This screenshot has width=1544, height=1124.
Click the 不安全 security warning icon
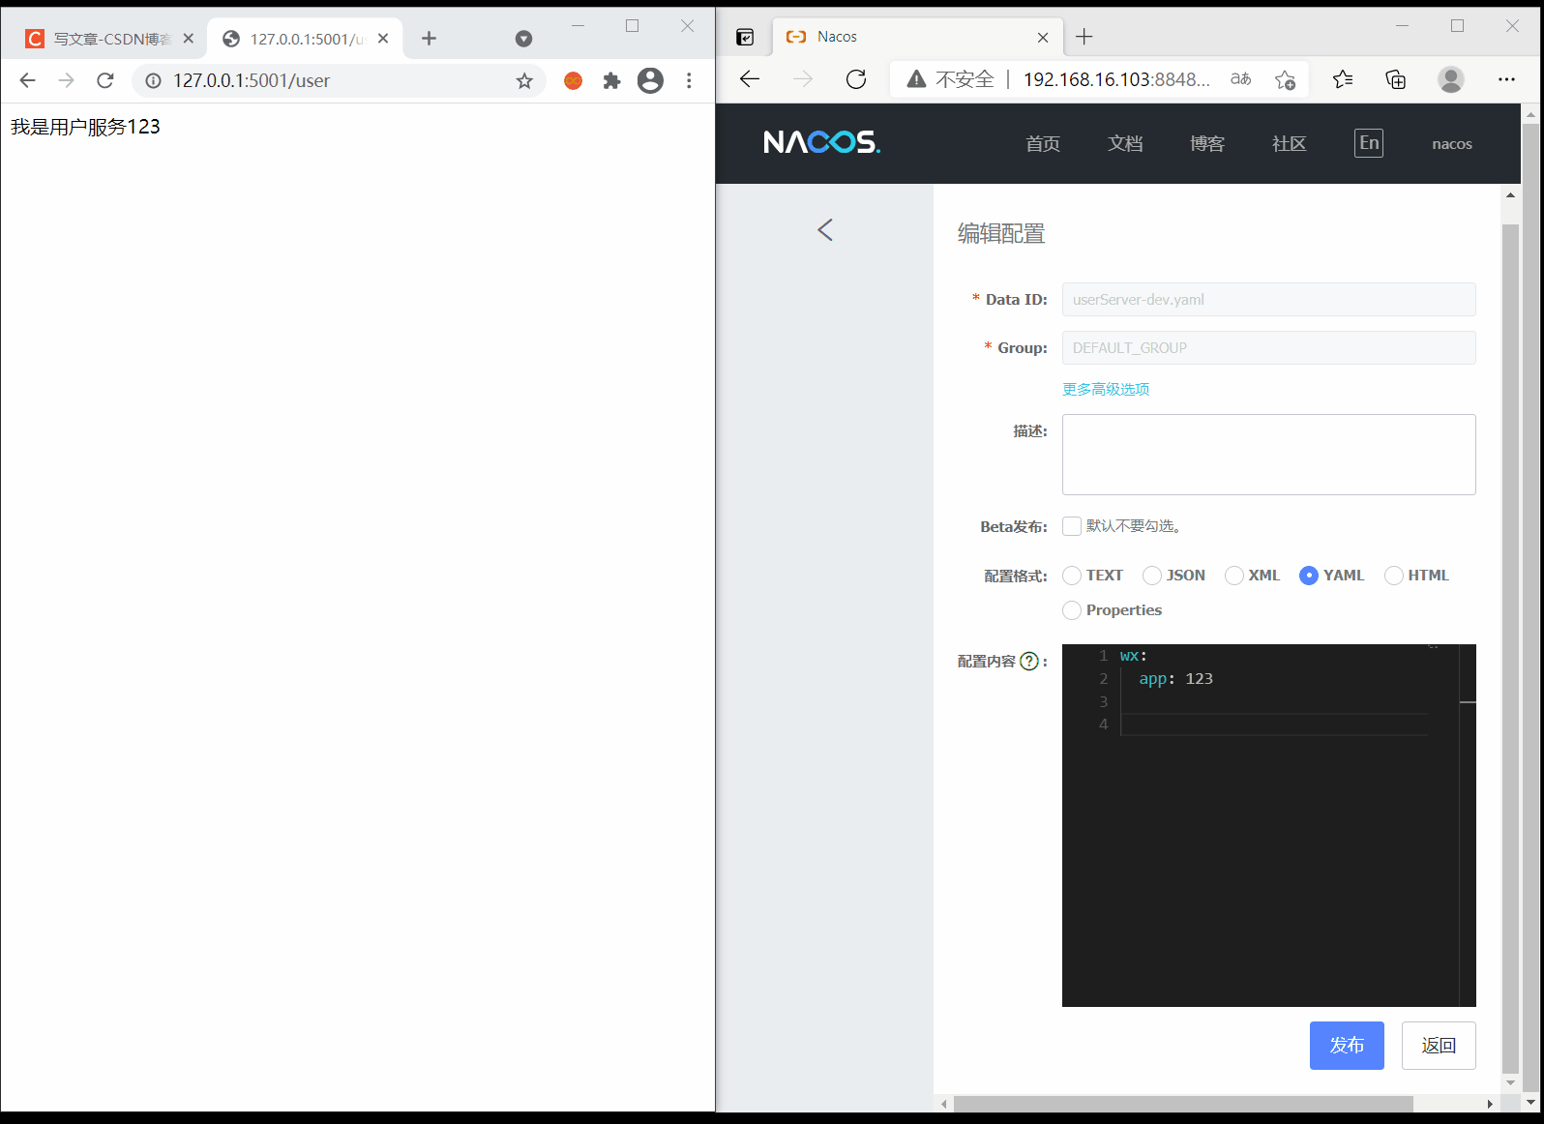[x=916, y=79]
